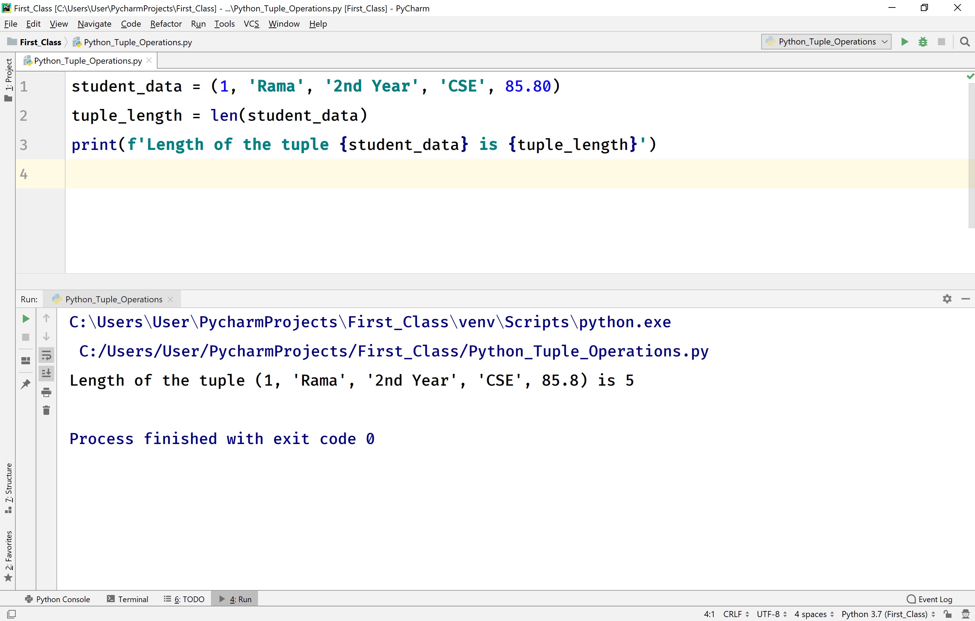The image size is (975, 621).
Task: Clear the run console output
Action: click(47, 410)
